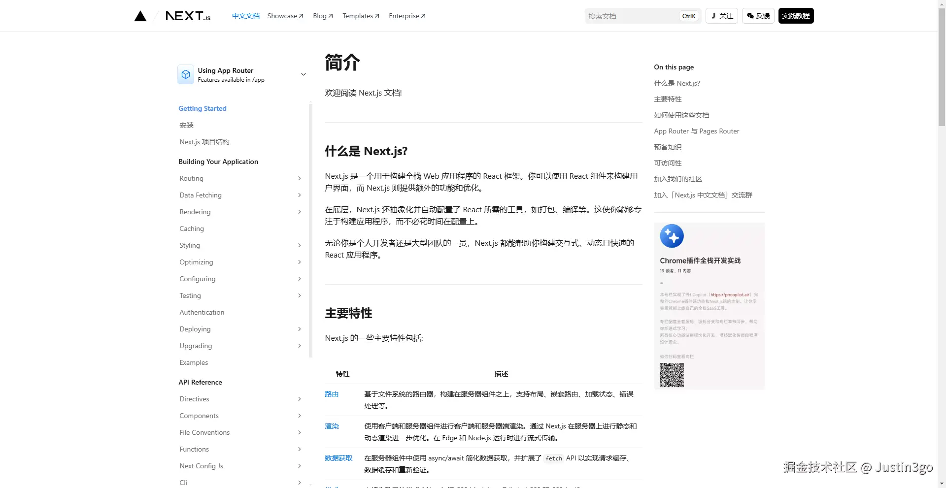This screenshot has height=488, width=946.
Task: Click the page vertical scrollbar thumb
Action: (x=942, y=66)
